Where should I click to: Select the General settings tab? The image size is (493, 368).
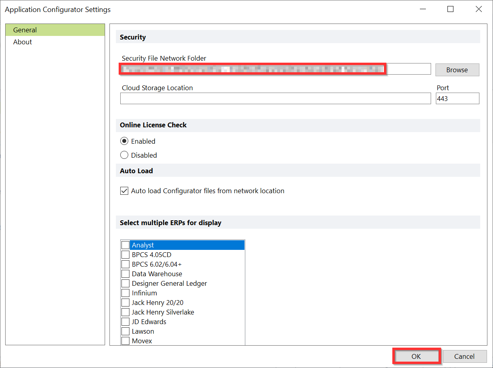55,30
